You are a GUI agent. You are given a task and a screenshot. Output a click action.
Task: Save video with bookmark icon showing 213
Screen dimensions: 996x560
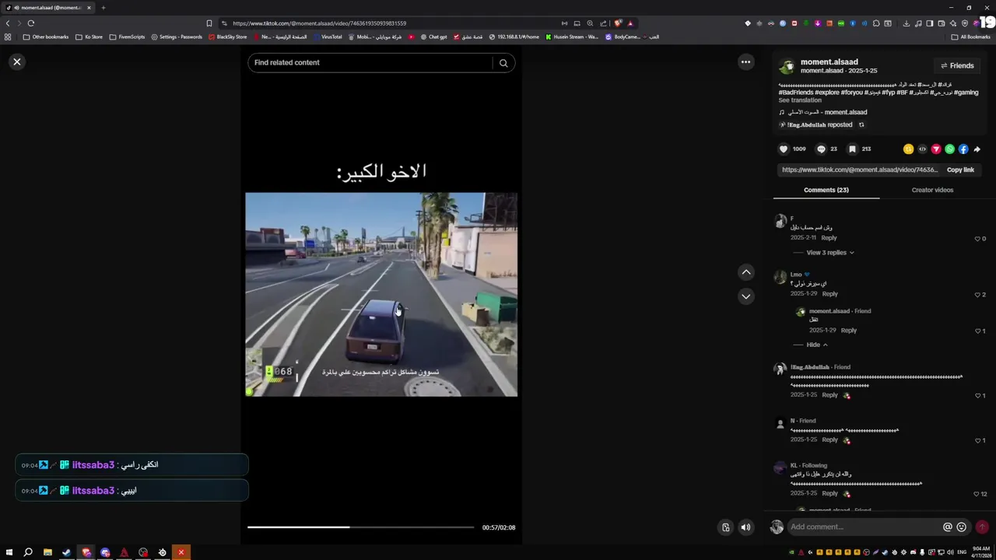coord(852,149)
